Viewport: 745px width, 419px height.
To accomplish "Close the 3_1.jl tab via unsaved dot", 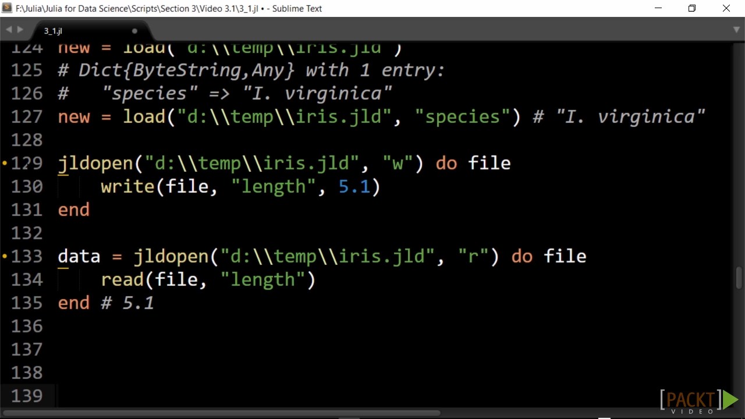I will 134,31.
